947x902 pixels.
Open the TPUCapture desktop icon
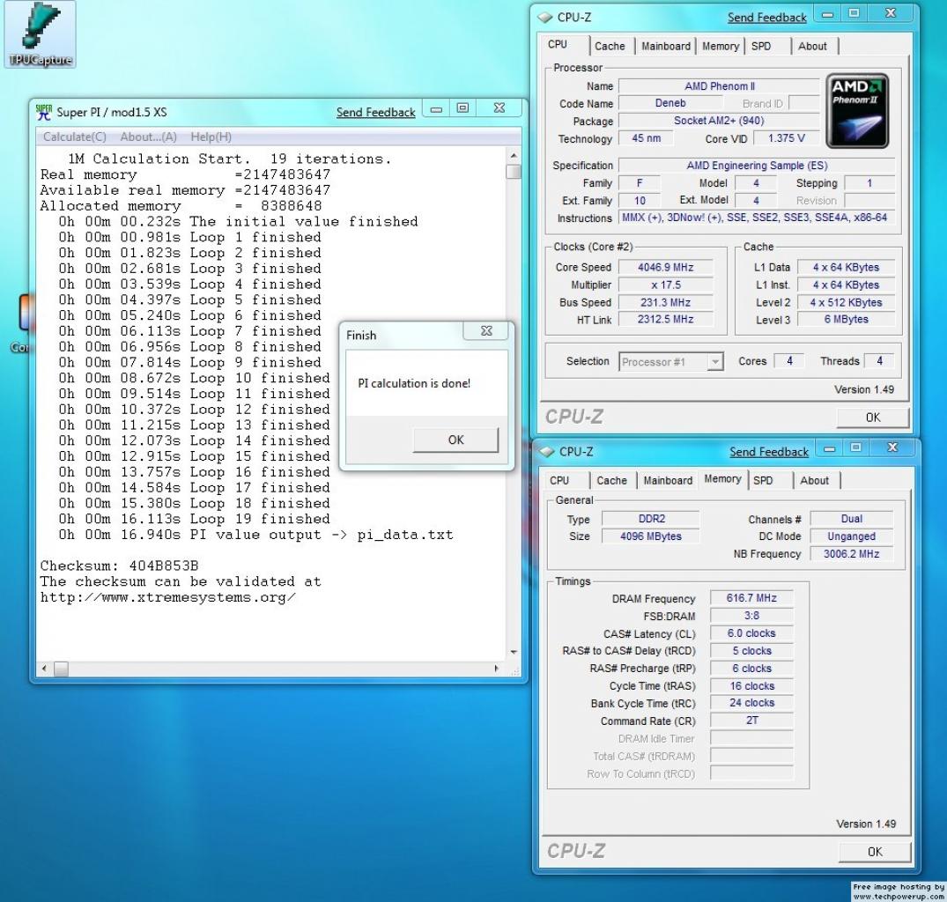[x=40, y=33]
